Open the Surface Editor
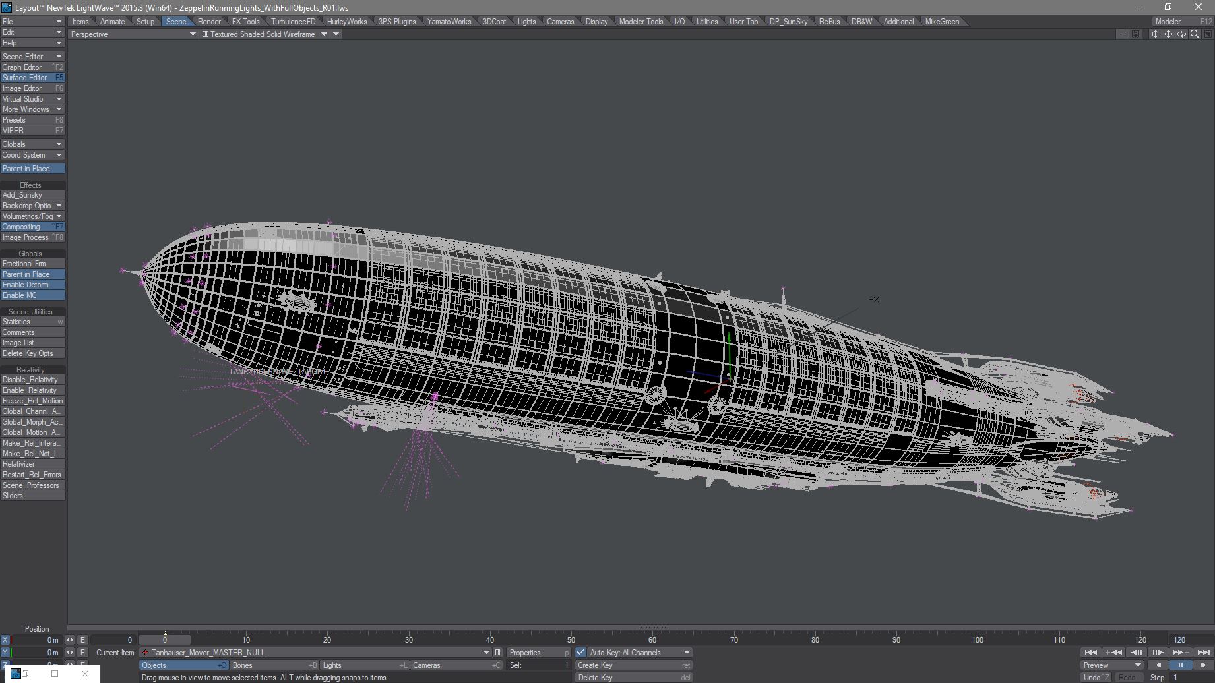Viewport: 1215px width, 683px height. click(32, 78)
